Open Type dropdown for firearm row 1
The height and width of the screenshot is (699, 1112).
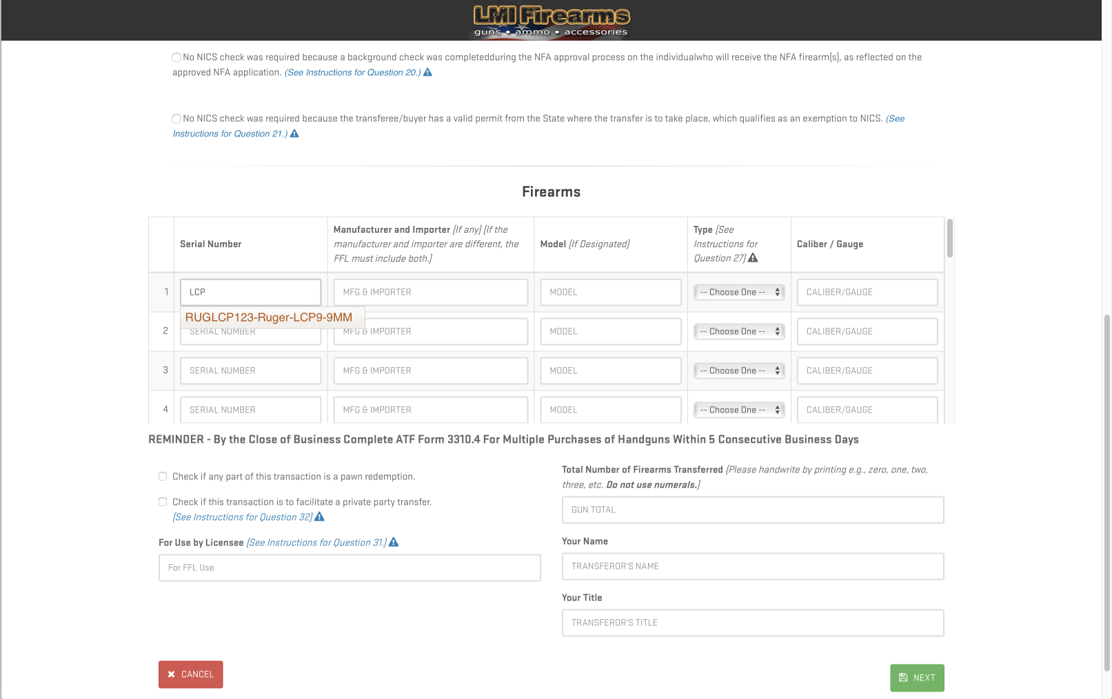point(739,292)
